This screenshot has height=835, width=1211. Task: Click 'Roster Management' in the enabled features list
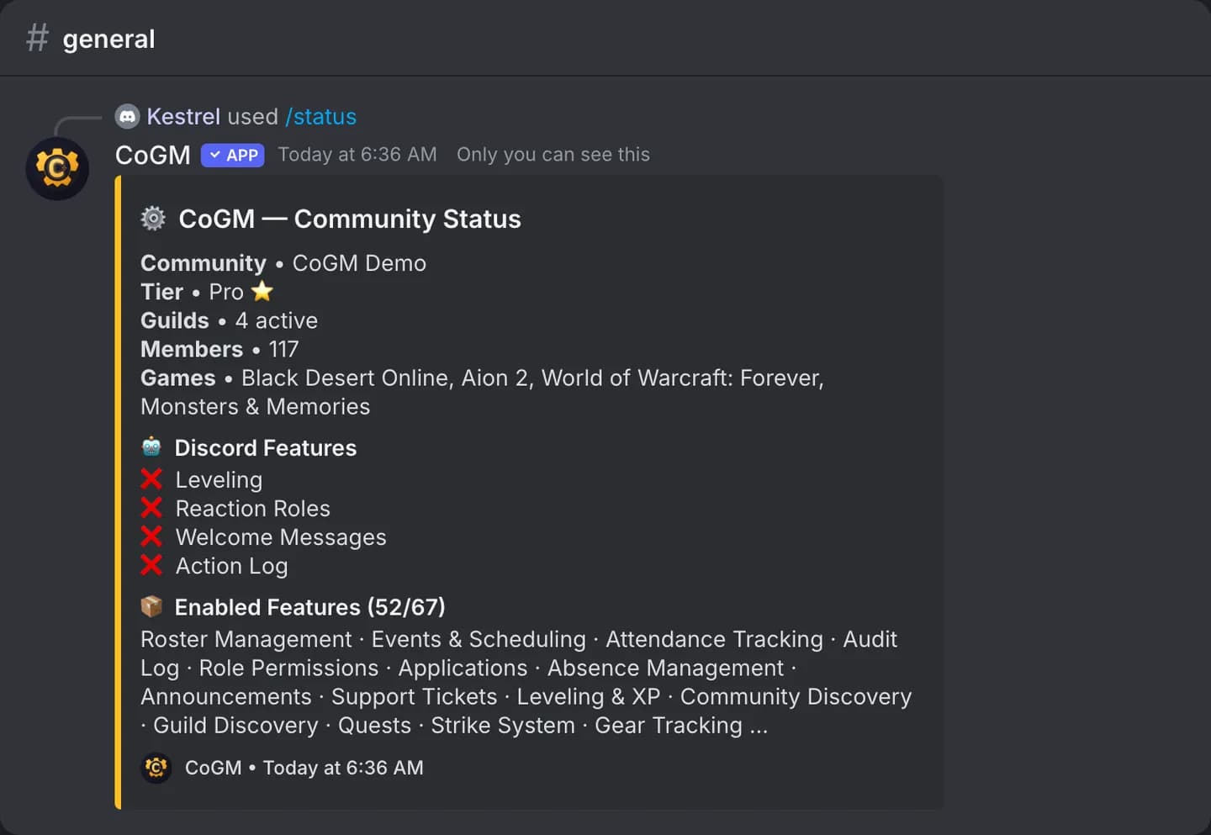pyautogui.click(x=246, y=639)
